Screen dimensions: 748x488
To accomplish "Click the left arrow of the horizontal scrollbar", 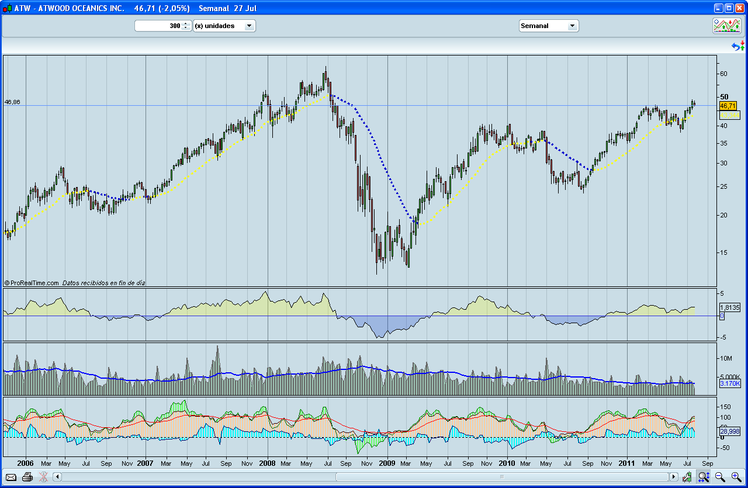I will (56, 477).
